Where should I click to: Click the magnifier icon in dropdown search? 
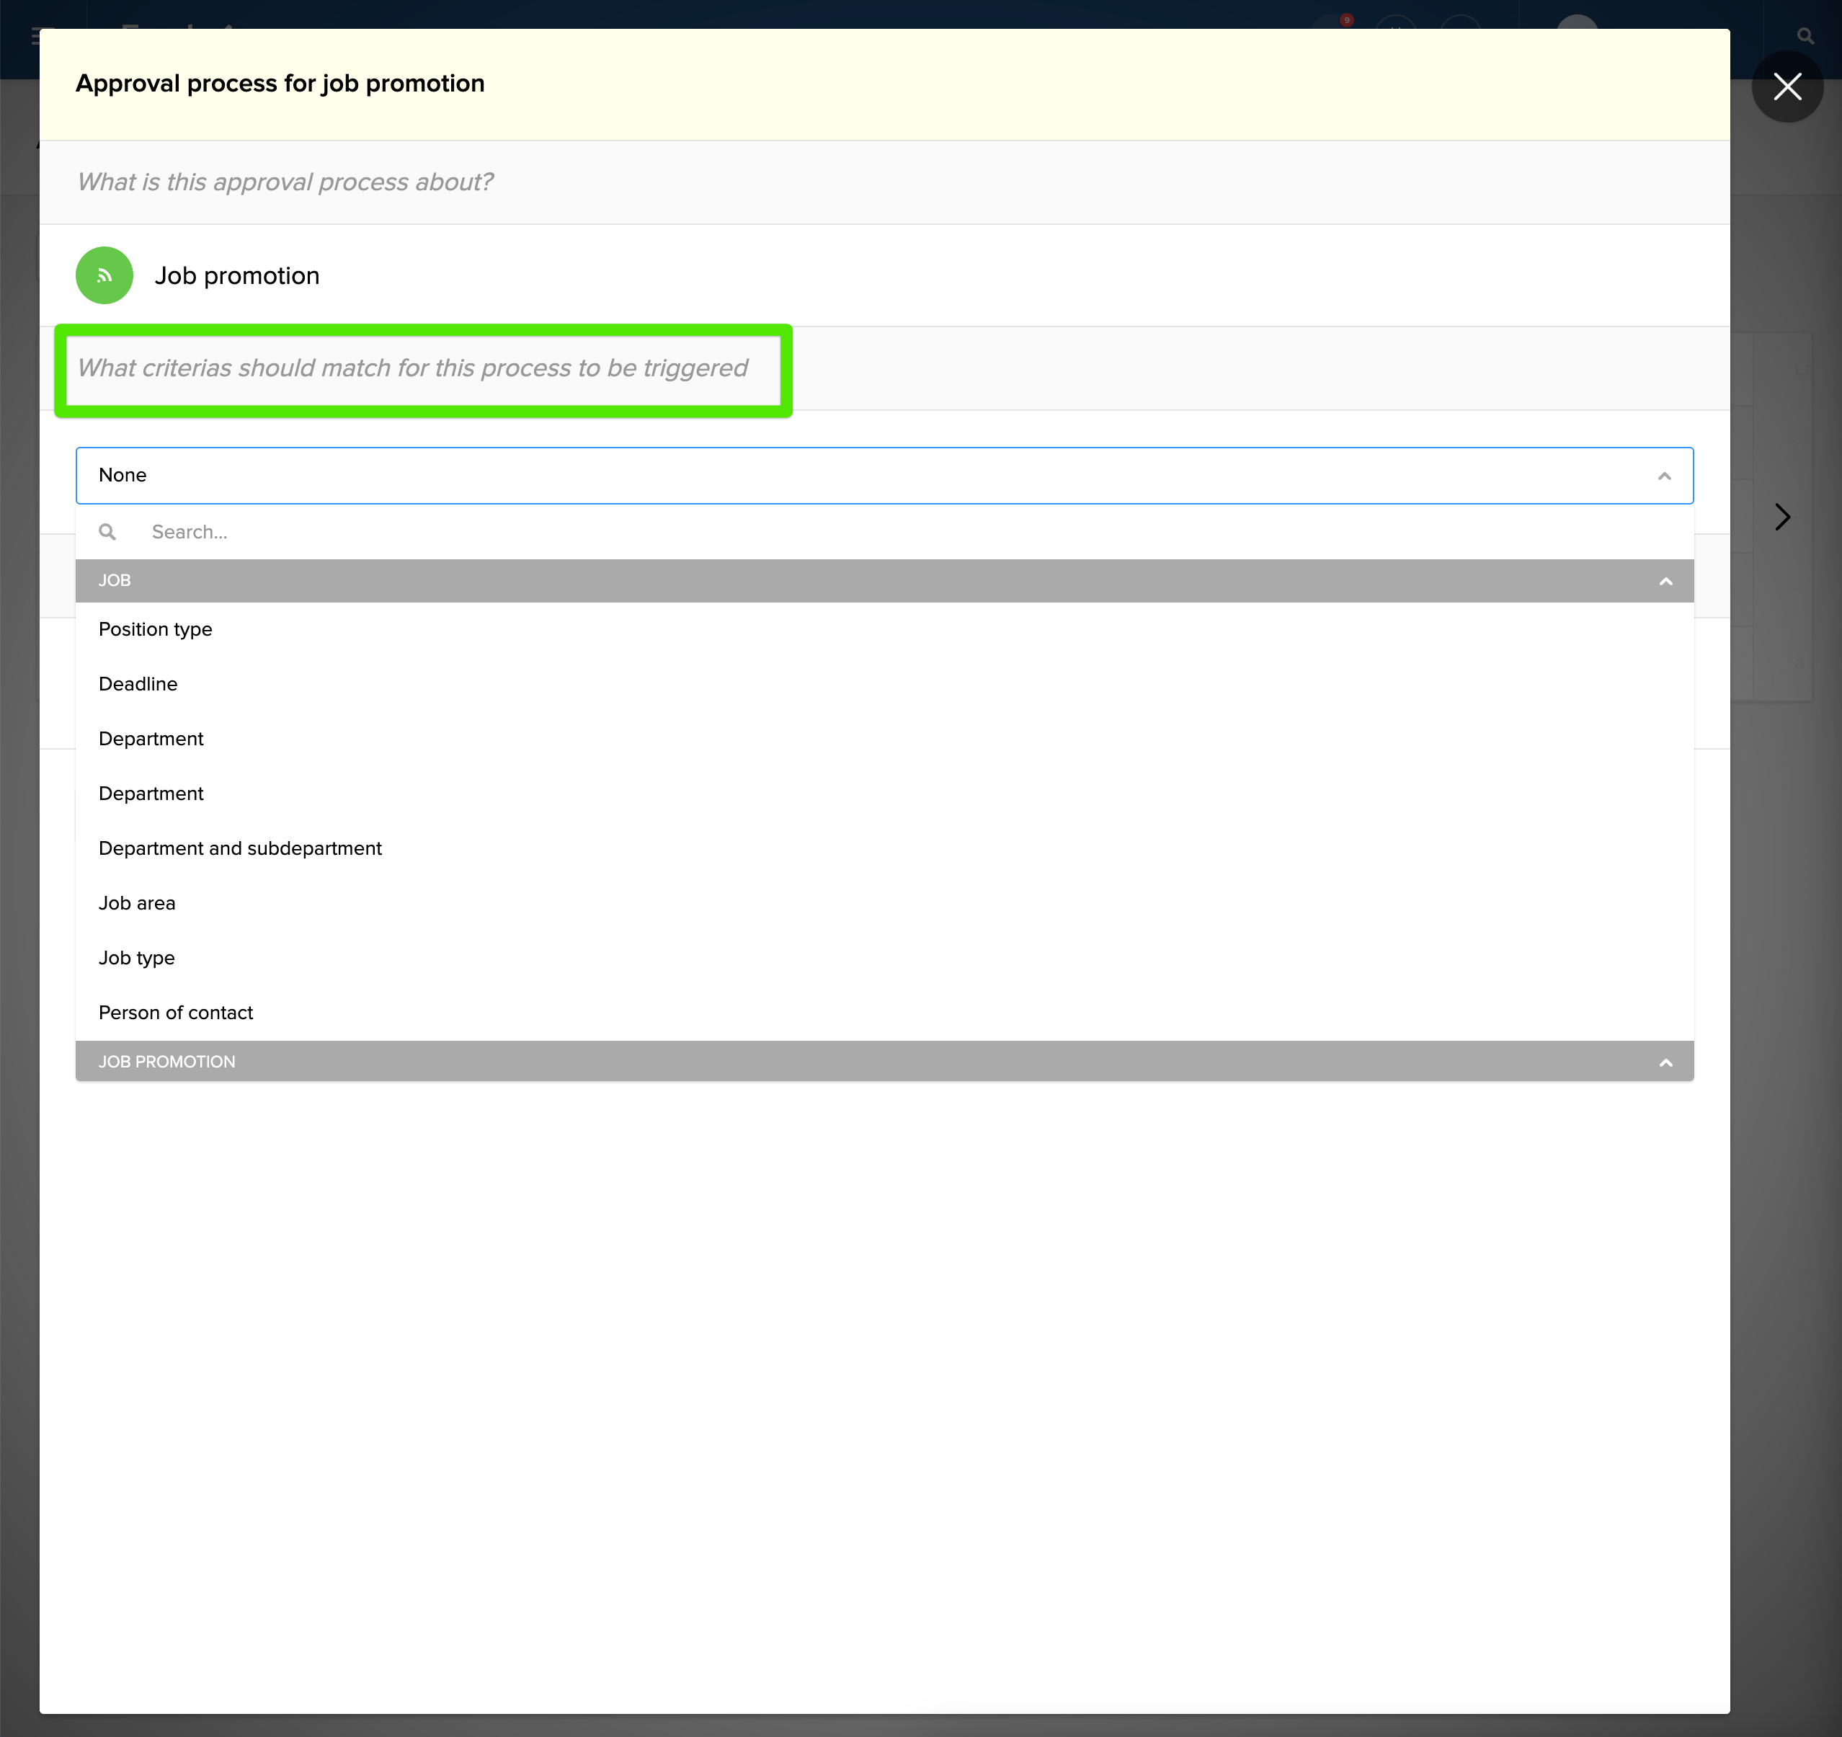107,532
